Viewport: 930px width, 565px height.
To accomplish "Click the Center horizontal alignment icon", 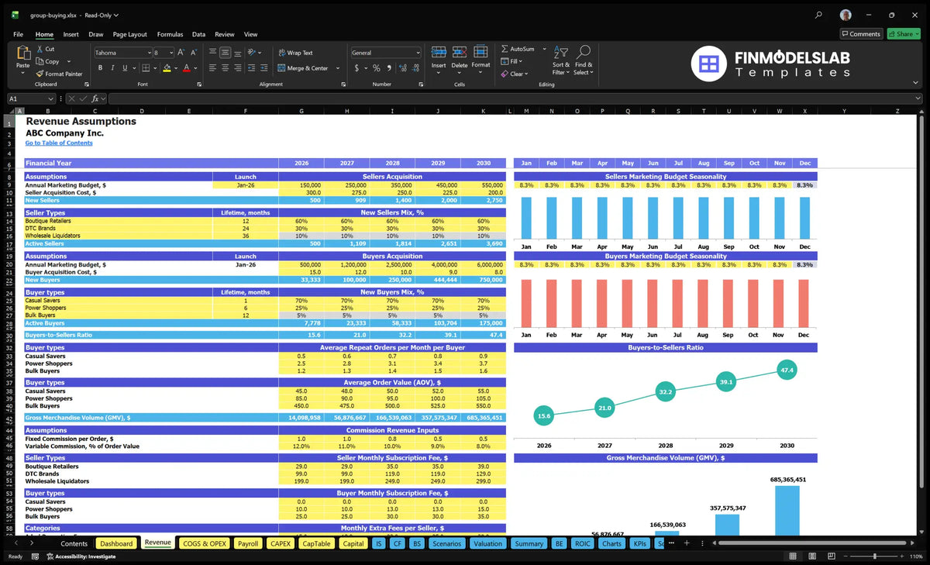I will pyautogui.click(x=225, y=68).
